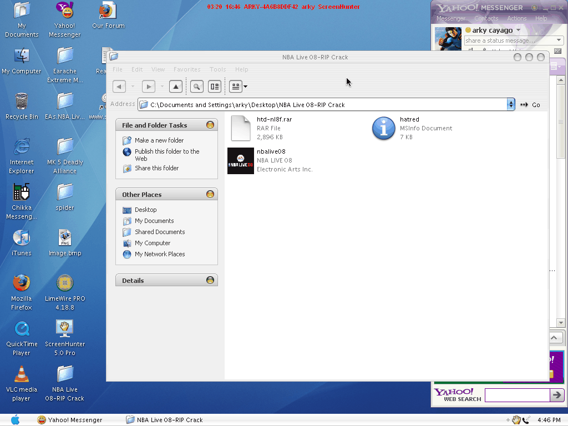Open the Edit menu in Explorer
The width and height of the screenshot is (568, 426).
[x=137, y=69]
